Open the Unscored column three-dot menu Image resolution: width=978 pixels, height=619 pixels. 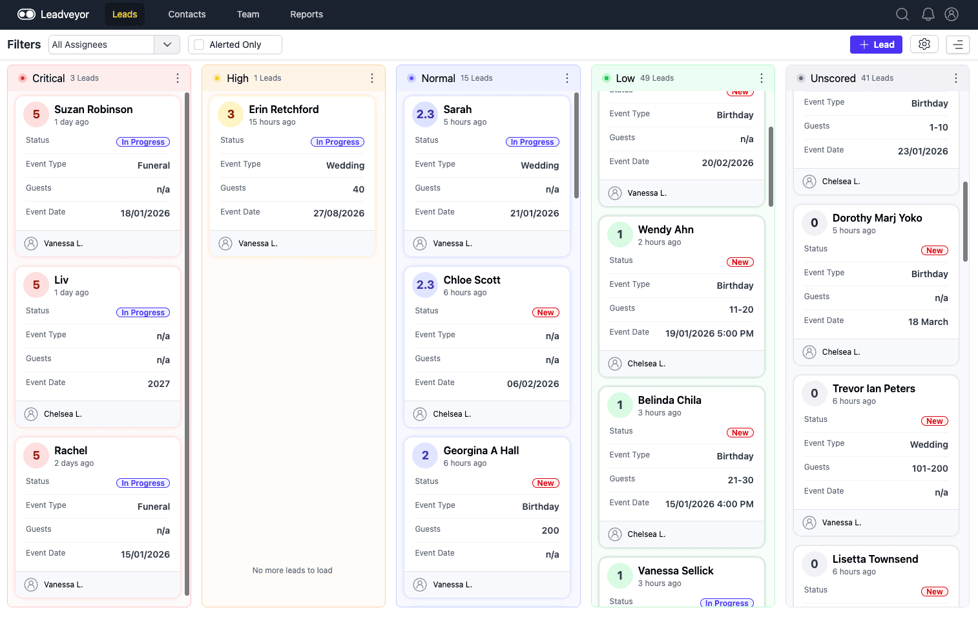coord(956,78)
